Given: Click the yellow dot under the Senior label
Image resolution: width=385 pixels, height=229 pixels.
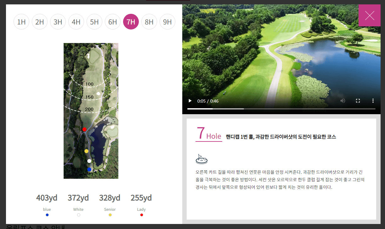Looking at the screenshot, I should coord(110,215).
